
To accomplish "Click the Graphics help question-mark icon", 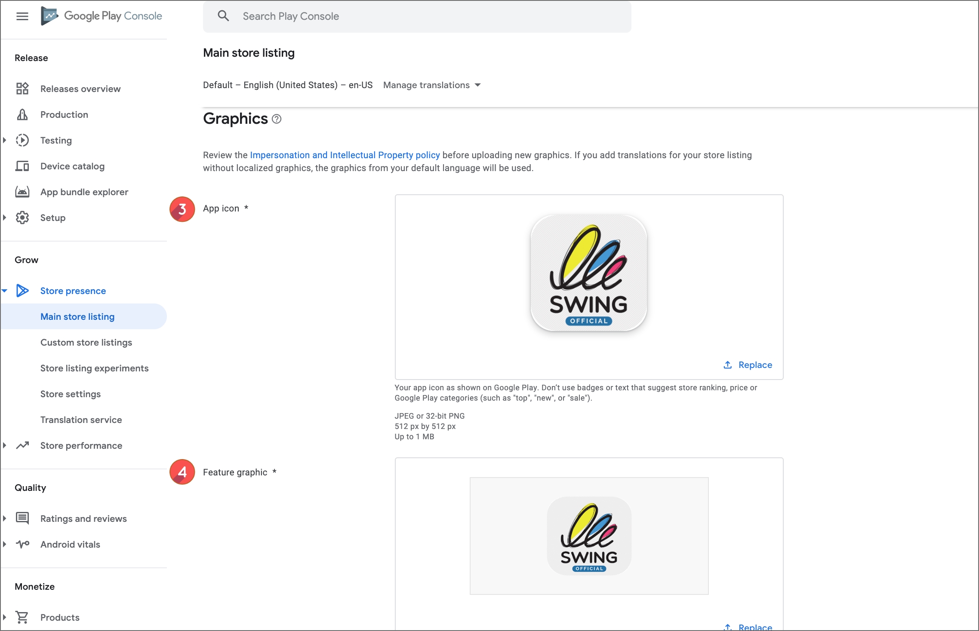I will click(277, 119).
